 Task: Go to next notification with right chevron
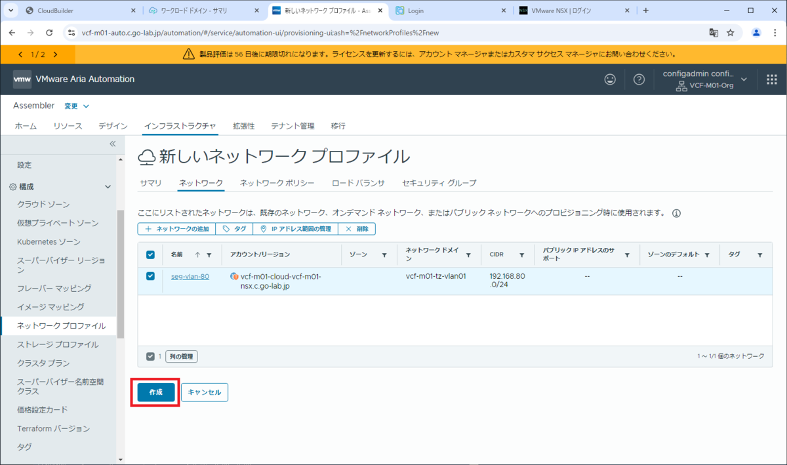coord(55,54)
